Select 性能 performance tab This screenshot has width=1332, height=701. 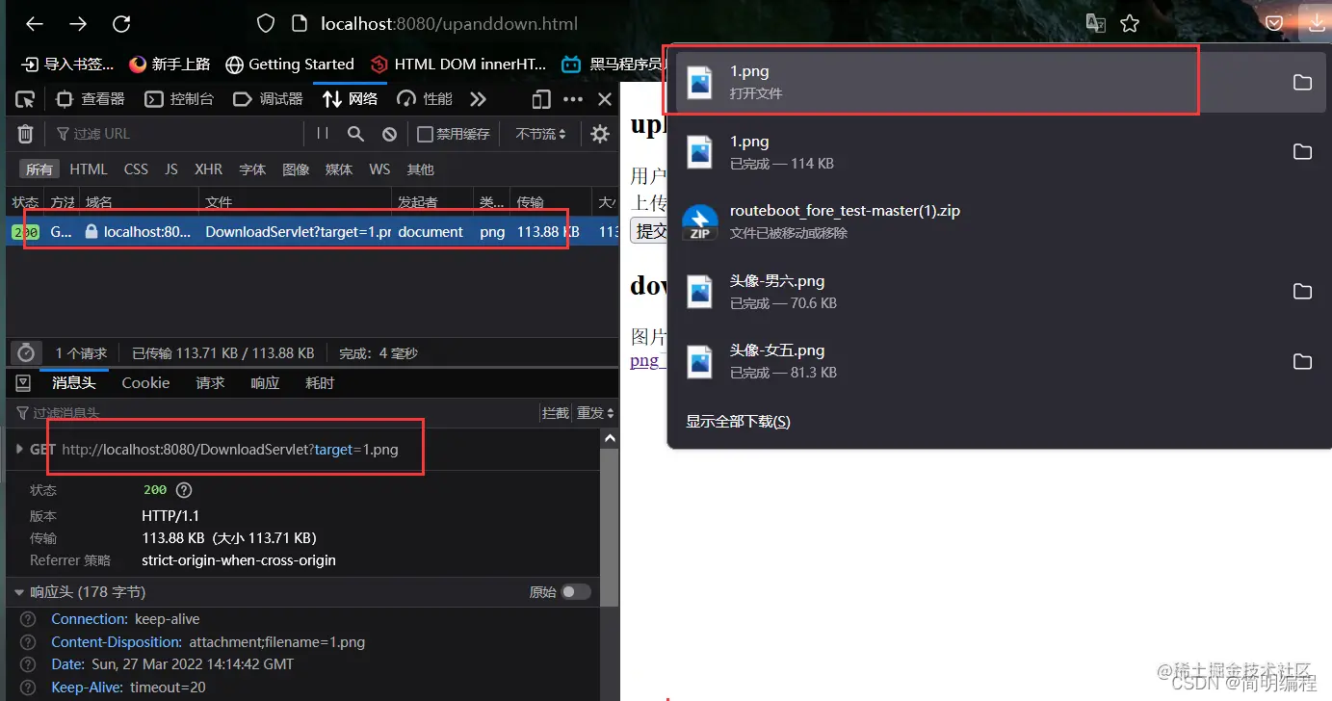pos(425,98)
